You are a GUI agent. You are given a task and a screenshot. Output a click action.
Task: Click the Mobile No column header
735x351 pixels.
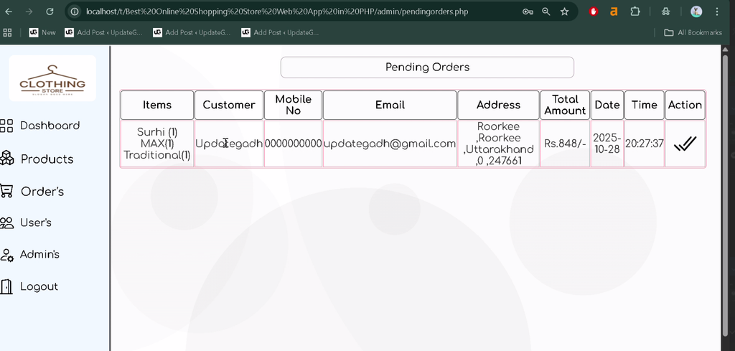point(293,105)
